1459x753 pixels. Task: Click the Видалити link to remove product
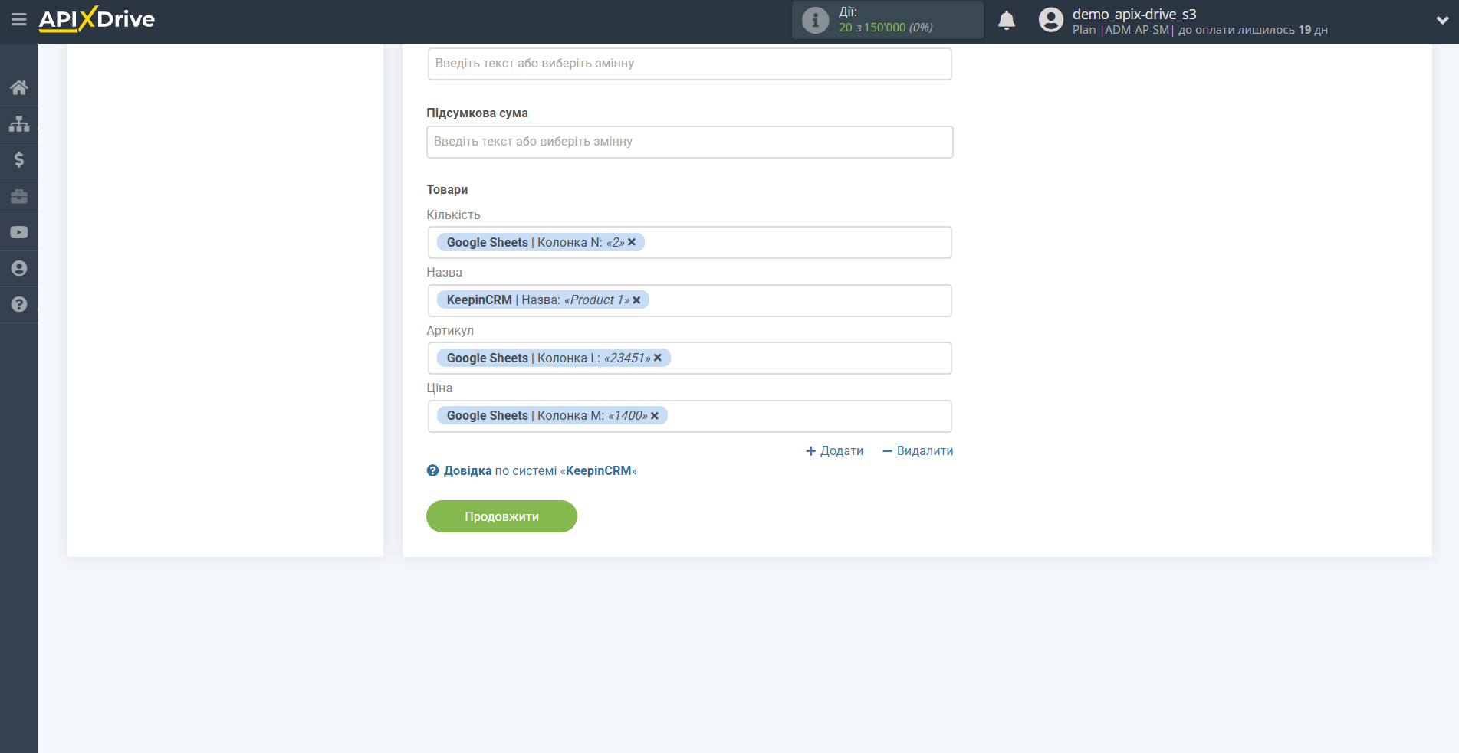(918, 451)
